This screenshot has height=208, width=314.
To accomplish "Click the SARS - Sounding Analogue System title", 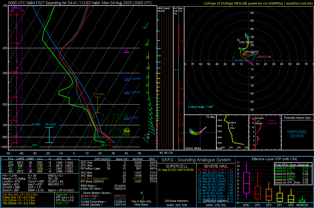I will [196, 160].
